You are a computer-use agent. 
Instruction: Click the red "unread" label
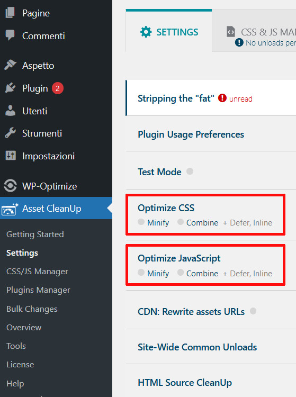pos(241,98)
